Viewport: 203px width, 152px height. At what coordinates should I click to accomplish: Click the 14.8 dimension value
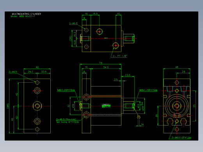coord(75,43)
